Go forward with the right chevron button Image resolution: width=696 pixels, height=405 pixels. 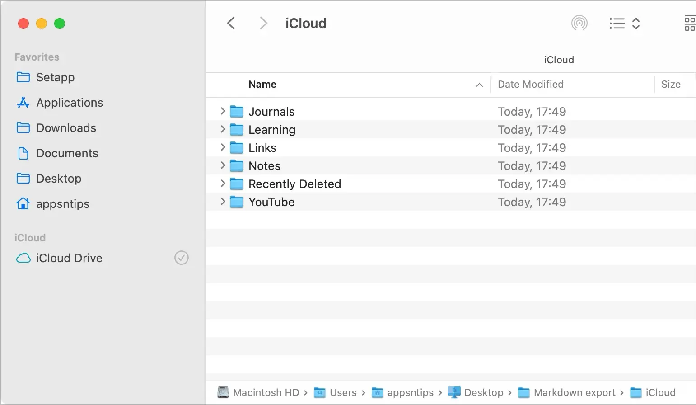(x=263, y=23)
